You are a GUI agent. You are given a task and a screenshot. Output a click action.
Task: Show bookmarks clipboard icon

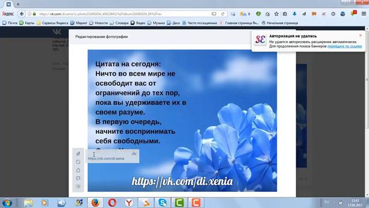coord(285,14)
